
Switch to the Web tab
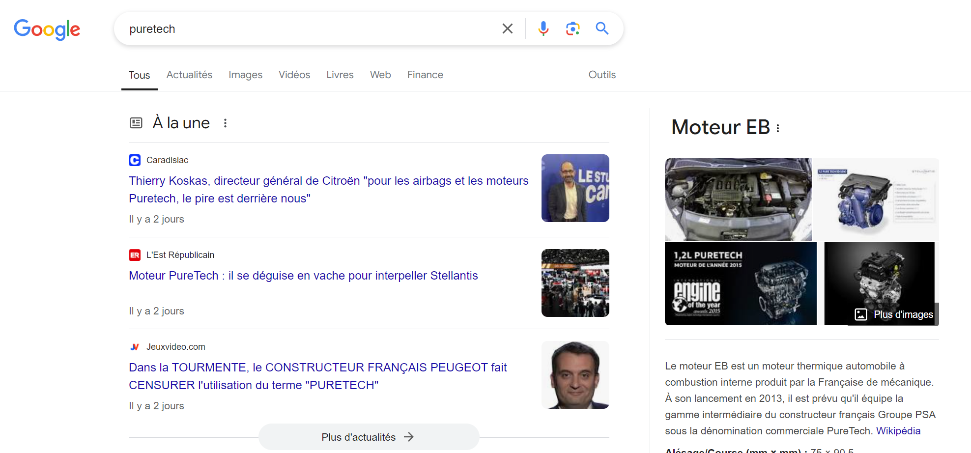(380, 75)
